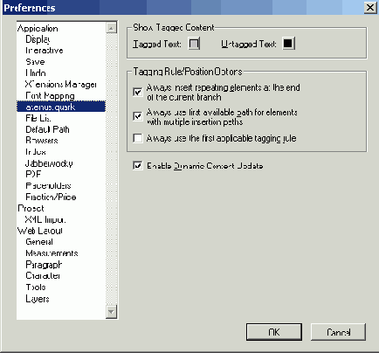This screenshot has height=353, width=379.
Task: Select the Save preferences entry
Action: tap(35, 62)
